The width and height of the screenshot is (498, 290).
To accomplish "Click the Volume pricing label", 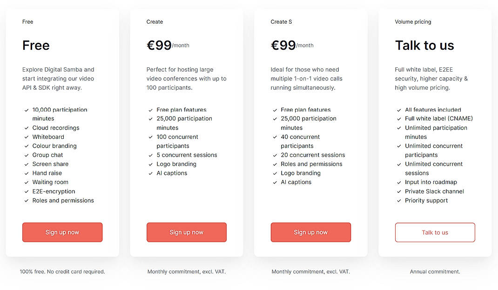I will coord(413,21).
